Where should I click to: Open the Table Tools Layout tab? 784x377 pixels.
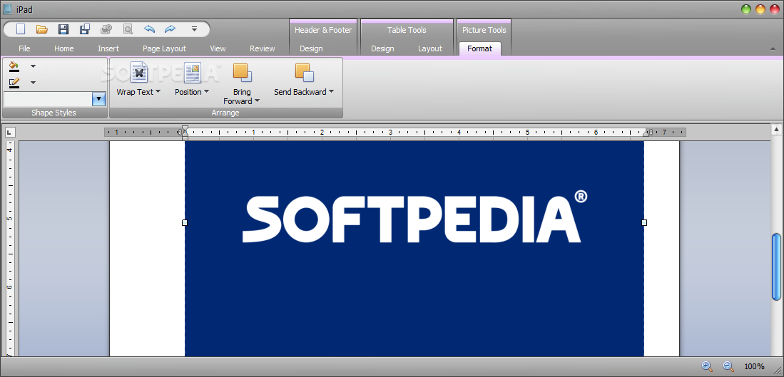point(430,48)
